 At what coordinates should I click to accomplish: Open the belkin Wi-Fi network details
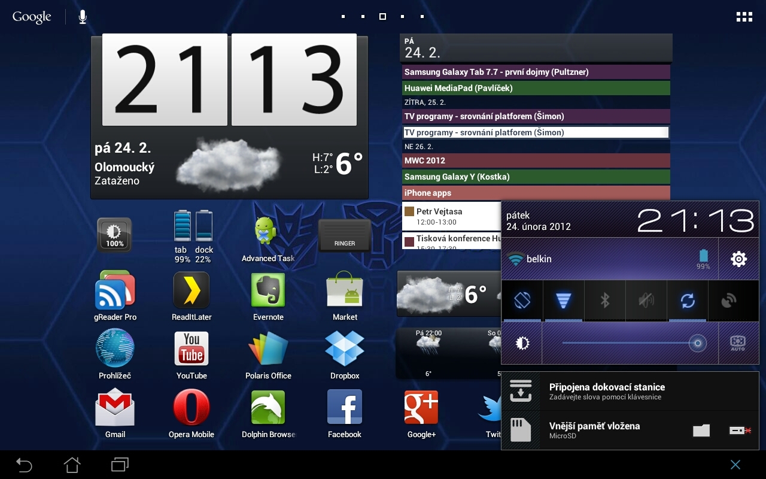click(x=598, y=259)
